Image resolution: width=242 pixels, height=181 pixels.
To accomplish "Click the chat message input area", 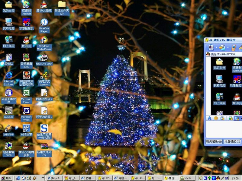I will click(223, 130).
